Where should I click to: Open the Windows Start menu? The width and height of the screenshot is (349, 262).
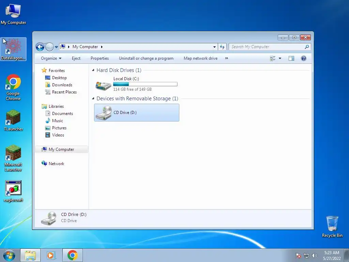point(9,255)
